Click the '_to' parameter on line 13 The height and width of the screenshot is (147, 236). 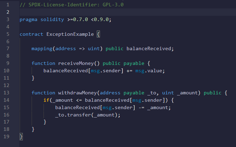click(152, 93)
